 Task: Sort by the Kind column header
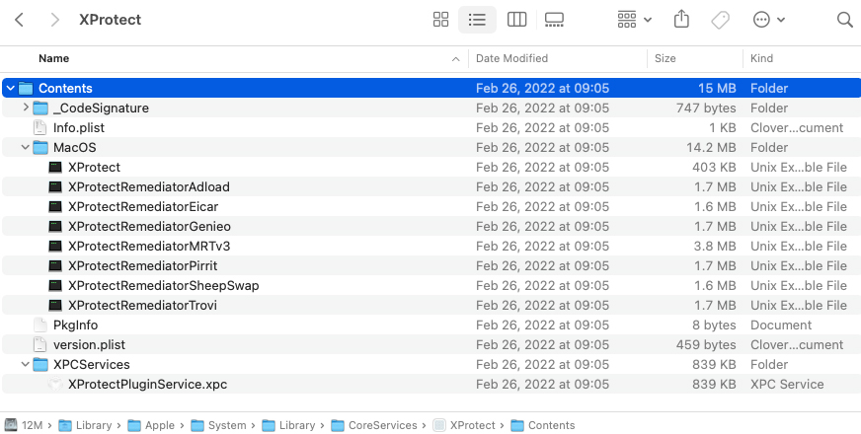pyautogui.click(x=761, y=58)
